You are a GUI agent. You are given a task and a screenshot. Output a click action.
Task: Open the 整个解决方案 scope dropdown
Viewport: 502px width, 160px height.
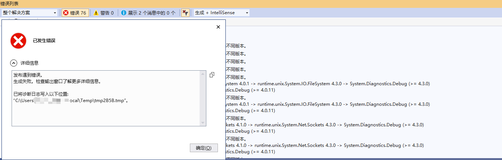point(30,13)
